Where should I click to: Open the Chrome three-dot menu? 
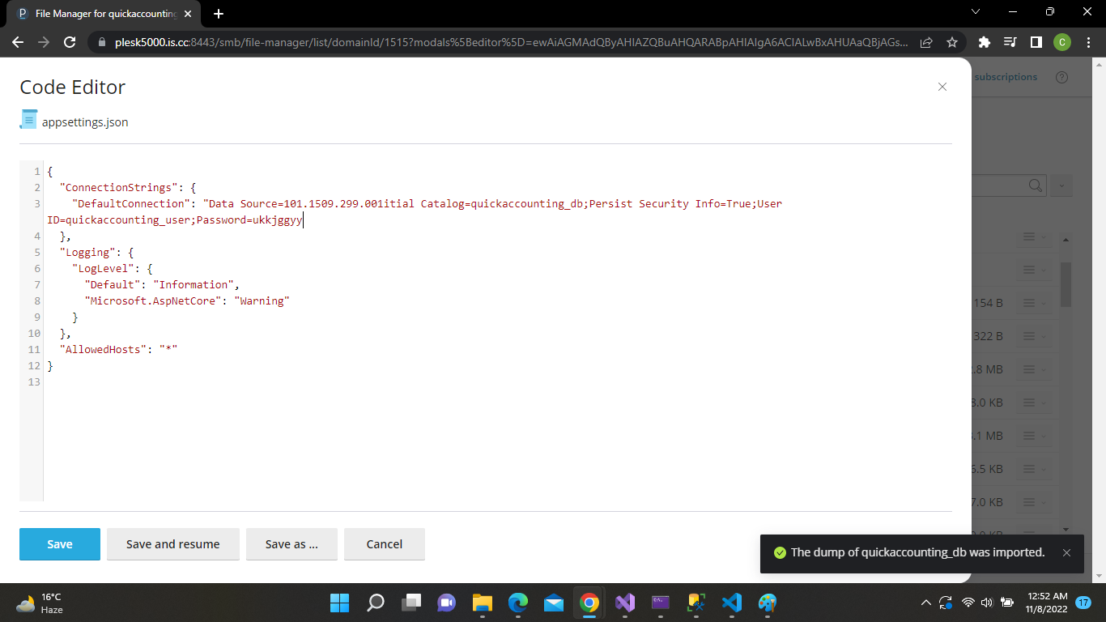pos(1087,42)
